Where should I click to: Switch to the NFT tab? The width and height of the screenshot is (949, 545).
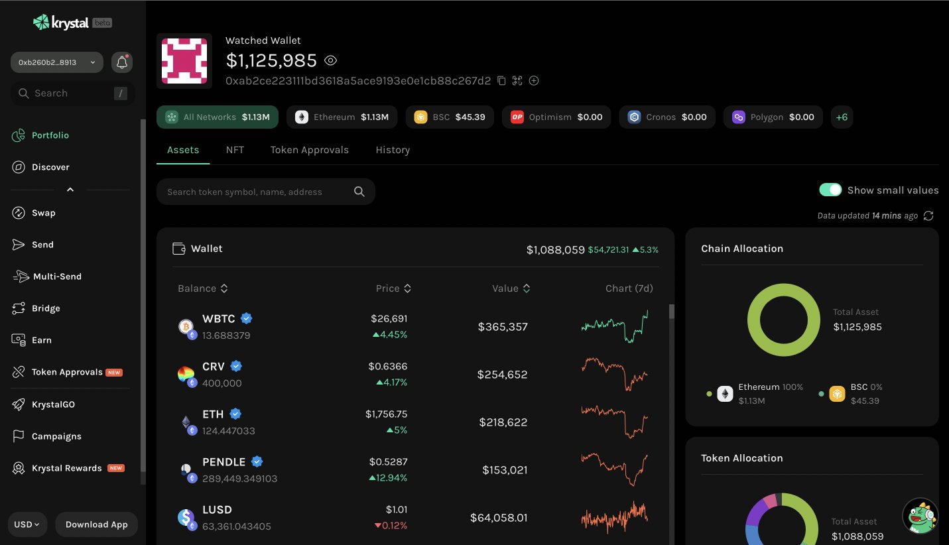235,150
